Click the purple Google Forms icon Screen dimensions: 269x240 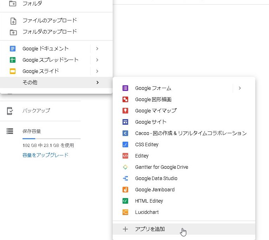click(x=125, y=88)
